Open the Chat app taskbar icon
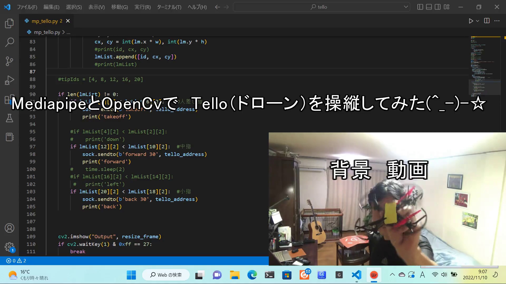This screenshot has width=506, height=284. [217, 275]
